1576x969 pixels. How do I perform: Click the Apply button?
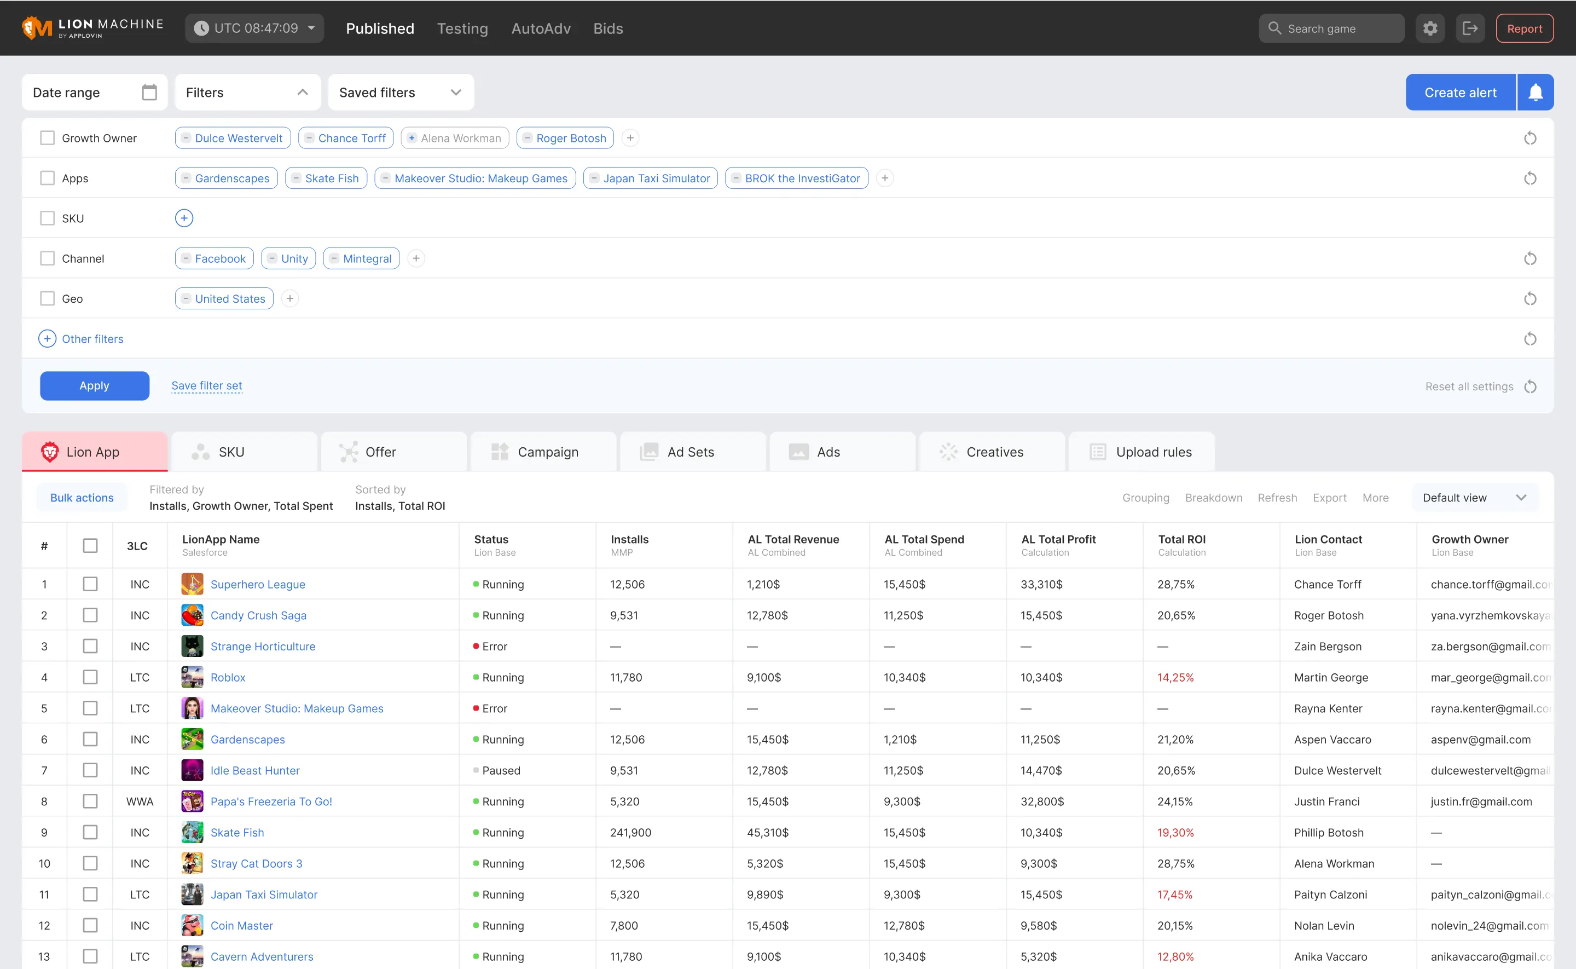coord(94,385)
